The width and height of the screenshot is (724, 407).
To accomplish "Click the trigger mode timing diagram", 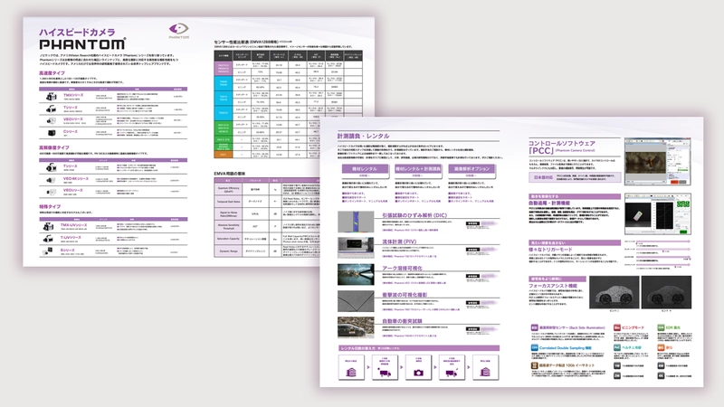I will tap(658, 253).
